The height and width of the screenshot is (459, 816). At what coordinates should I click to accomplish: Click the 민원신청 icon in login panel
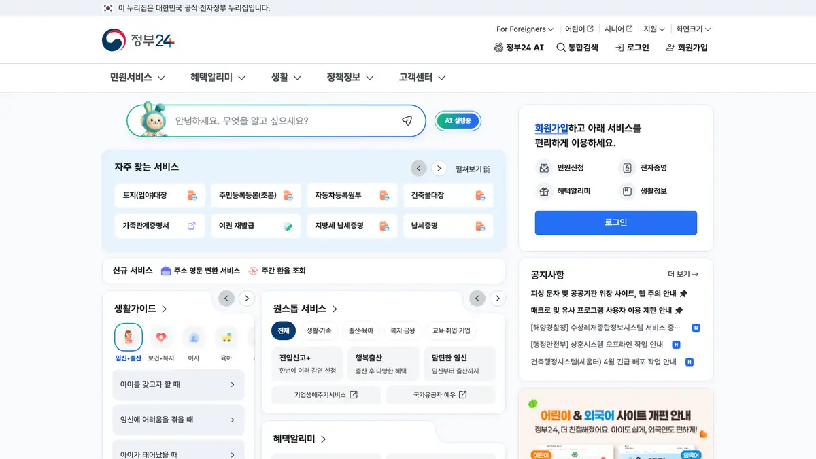544,168
